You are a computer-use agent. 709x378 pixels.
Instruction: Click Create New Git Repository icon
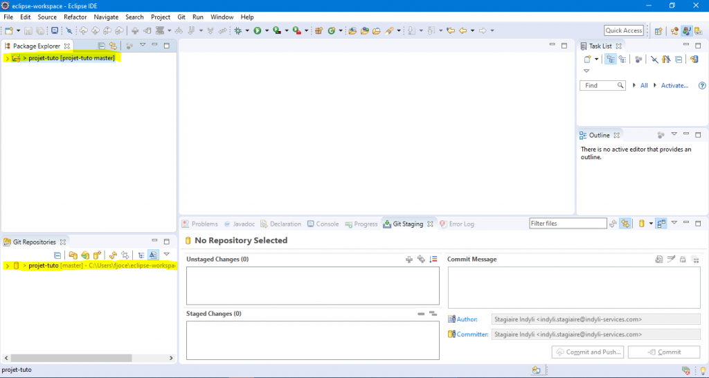click(x=97, y=255)
